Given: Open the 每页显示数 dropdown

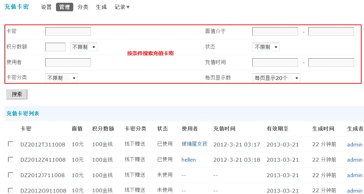Looking at the screenshot, I should click(276, 78).
